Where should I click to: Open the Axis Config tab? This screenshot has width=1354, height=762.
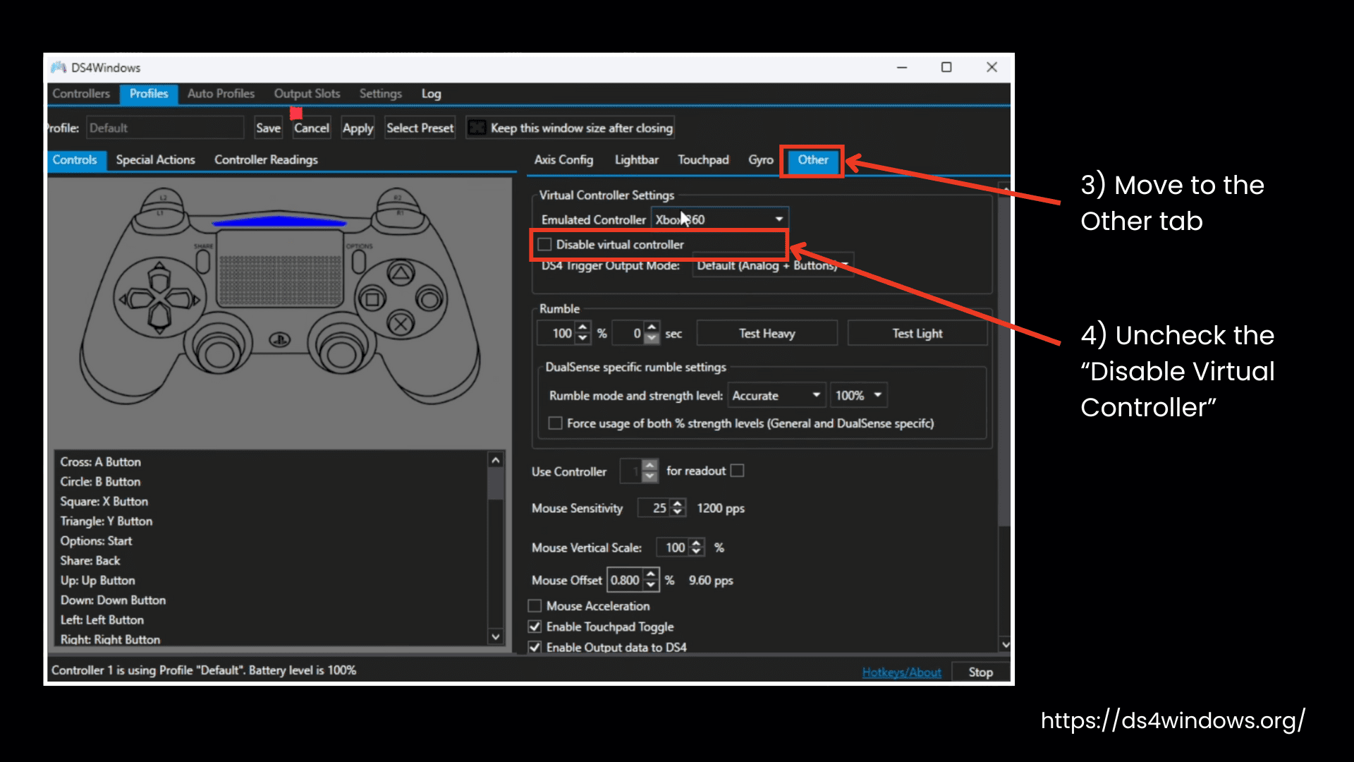coord(563,160)
